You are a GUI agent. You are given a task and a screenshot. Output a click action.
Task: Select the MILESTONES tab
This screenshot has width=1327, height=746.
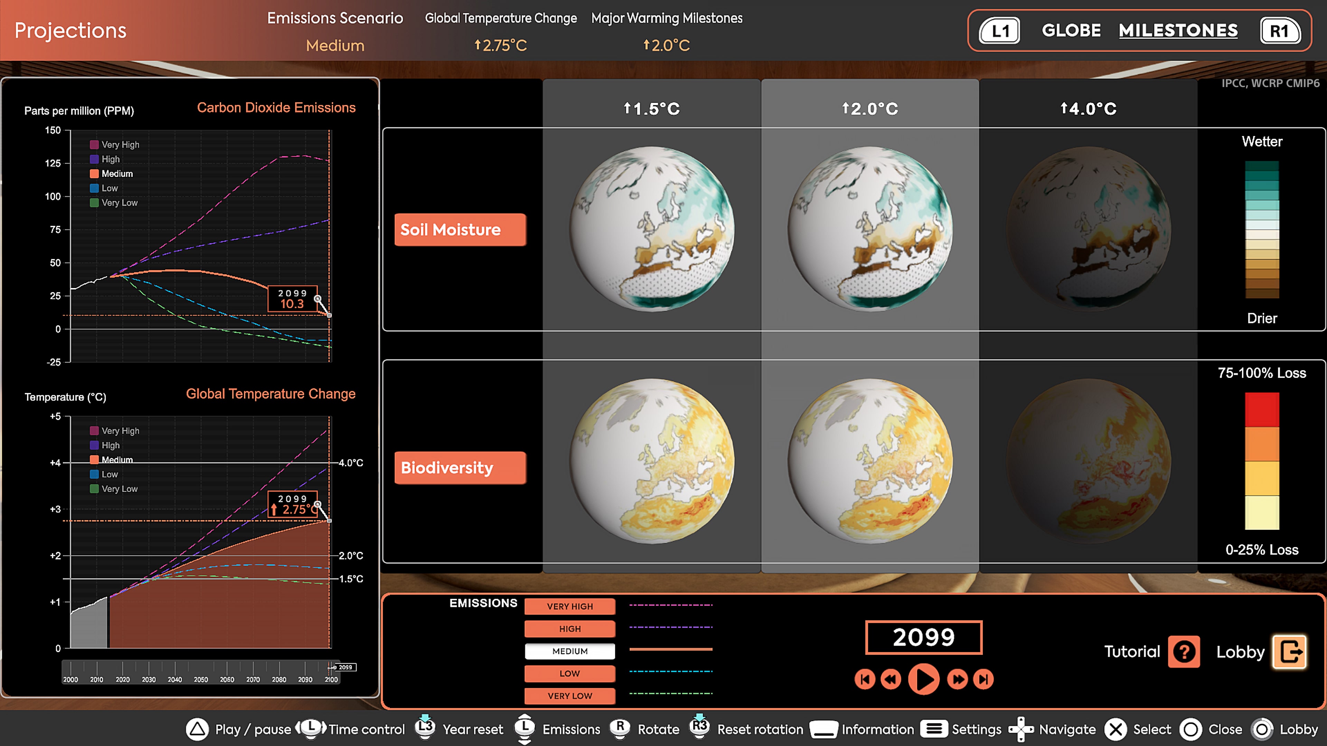click(1178, 30)
